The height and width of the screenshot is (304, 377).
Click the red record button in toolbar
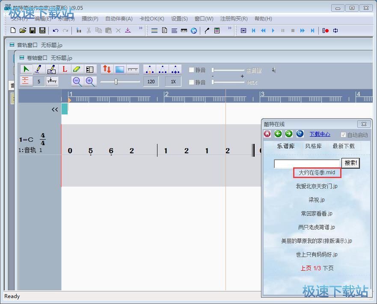326,30
